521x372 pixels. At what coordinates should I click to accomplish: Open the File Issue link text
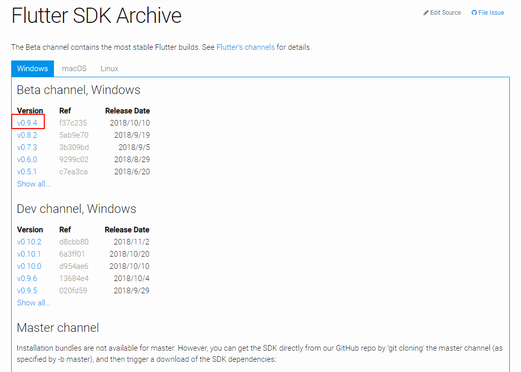coord(491,13)
